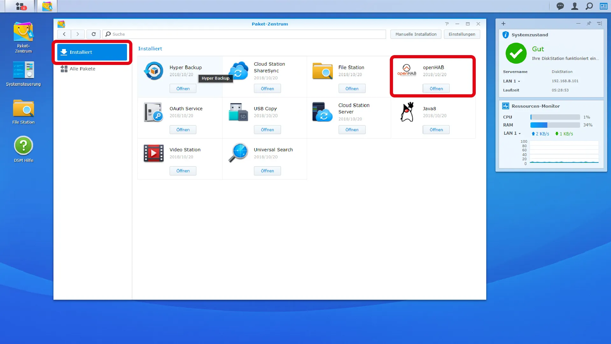Open the Paket-Zentrum help question mark
This screenshot has width=611, height=344.
pyautogui.click(x=447, y=24)
